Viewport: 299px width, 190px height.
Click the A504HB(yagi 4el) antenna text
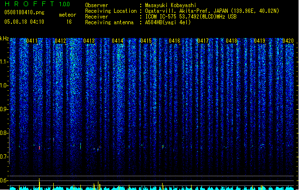click(168, 22)
